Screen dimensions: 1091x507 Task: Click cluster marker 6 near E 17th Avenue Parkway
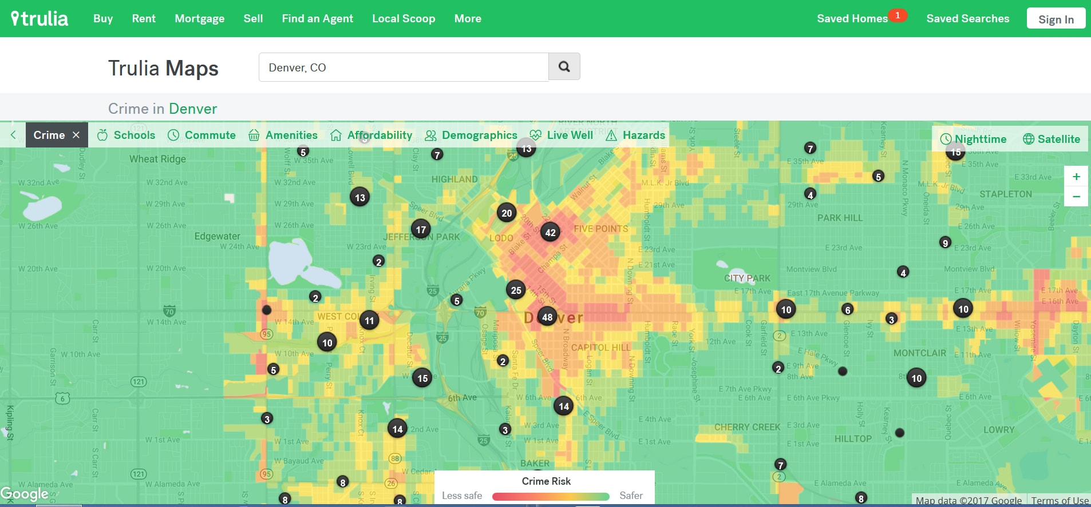(848, 309)
